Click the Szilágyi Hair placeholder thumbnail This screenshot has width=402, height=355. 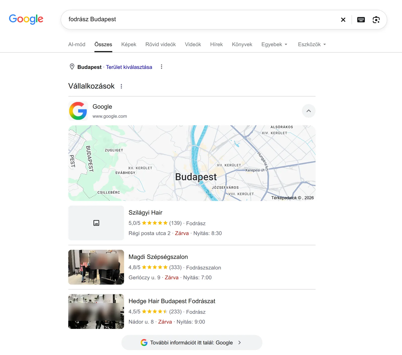click(x=96, y=223)
